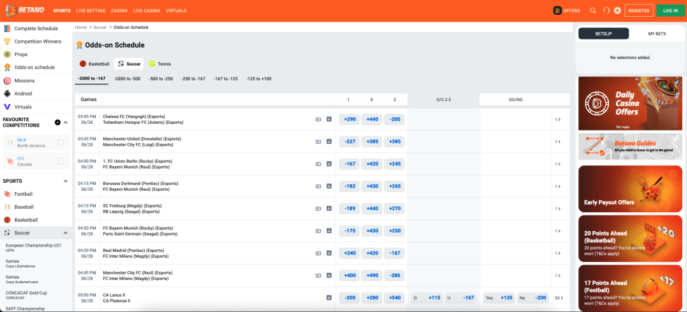
Task: Open stats icon for Union Berlin match
Action: 329,164
